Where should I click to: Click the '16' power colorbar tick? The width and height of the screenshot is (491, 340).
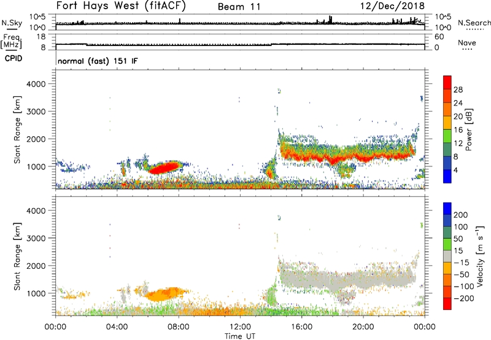(458, 130)
